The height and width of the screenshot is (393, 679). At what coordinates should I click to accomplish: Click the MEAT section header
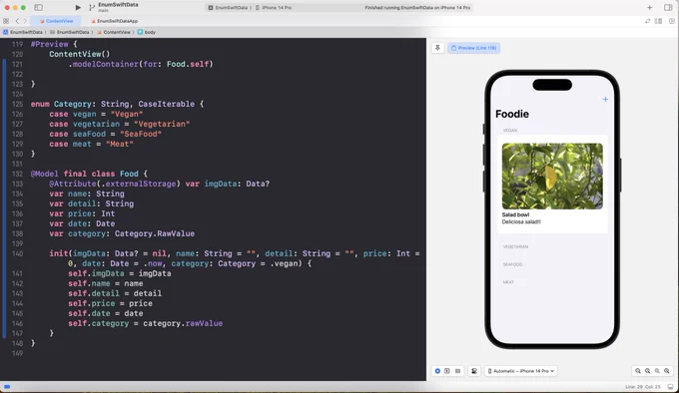coord(508,282)
